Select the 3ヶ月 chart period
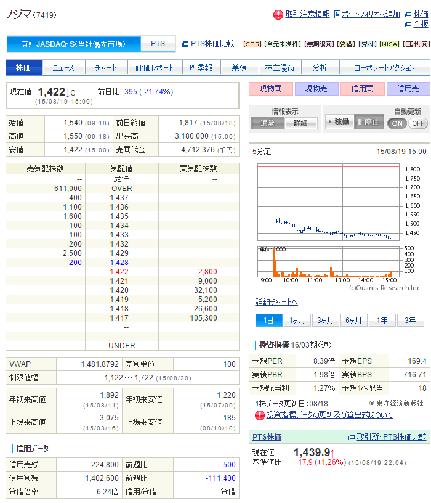The width and height of the screenshot is (431, 503). [x=325, y=320]
